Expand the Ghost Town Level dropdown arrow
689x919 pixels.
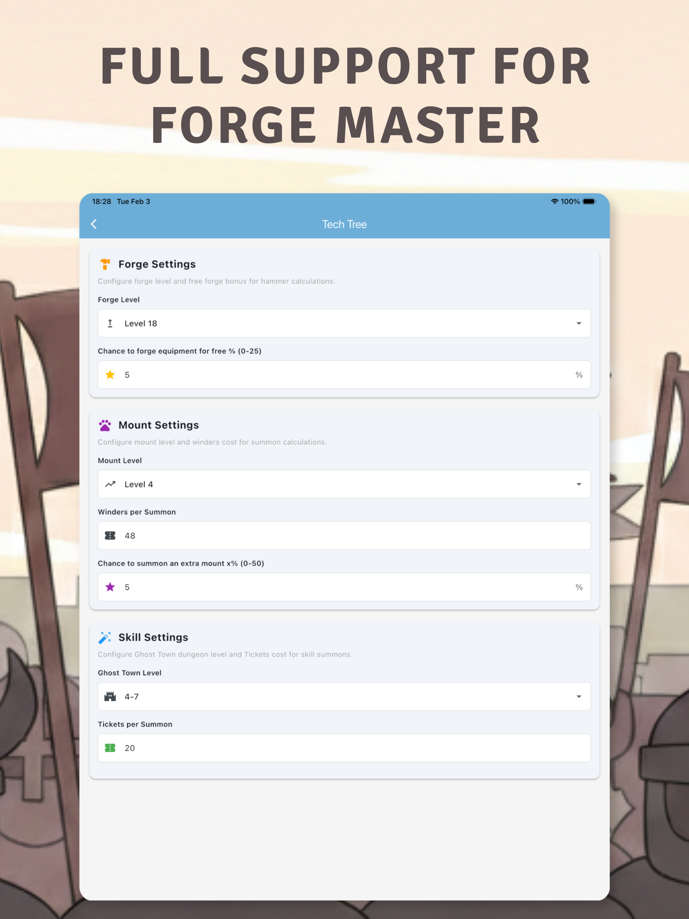click(x=579, y=696)
